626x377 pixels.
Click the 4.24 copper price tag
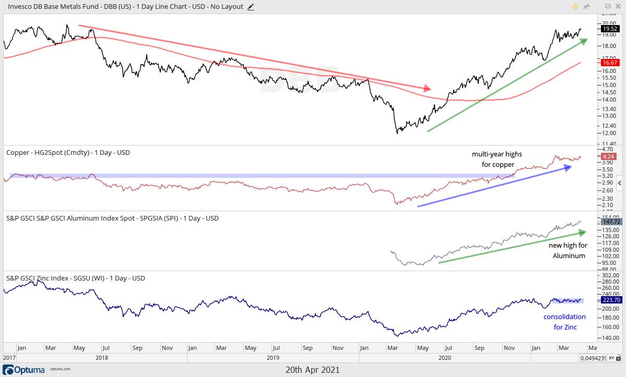point(608,156)
